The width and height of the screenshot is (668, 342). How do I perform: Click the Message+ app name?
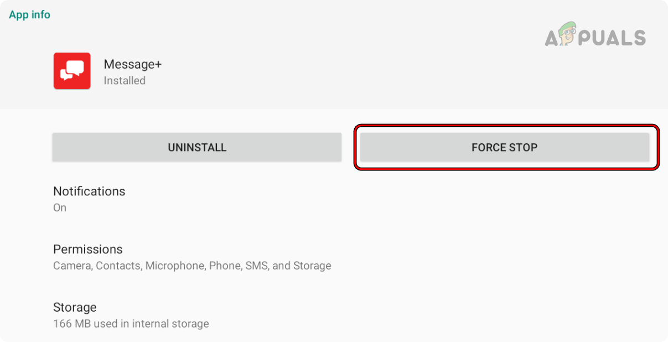point(133,64)
